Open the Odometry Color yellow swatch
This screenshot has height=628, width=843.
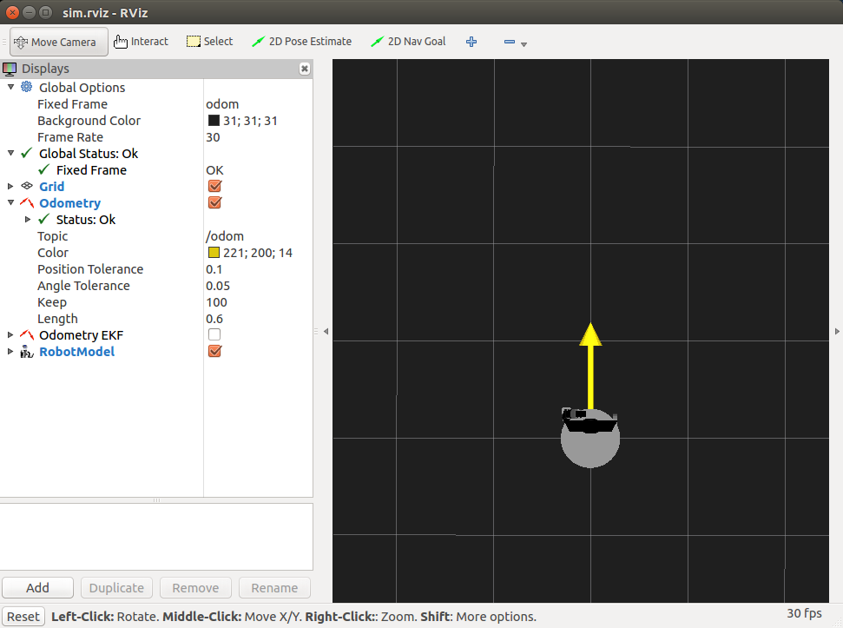(214, 253)
